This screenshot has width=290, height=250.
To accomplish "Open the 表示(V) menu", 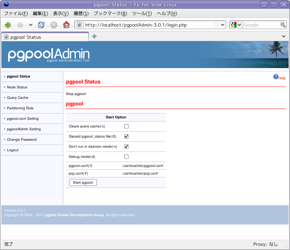I will point(61,14).
